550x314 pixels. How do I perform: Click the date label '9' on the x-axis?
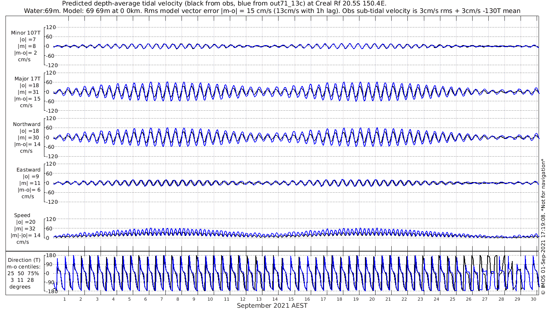(x=194, y=299)
